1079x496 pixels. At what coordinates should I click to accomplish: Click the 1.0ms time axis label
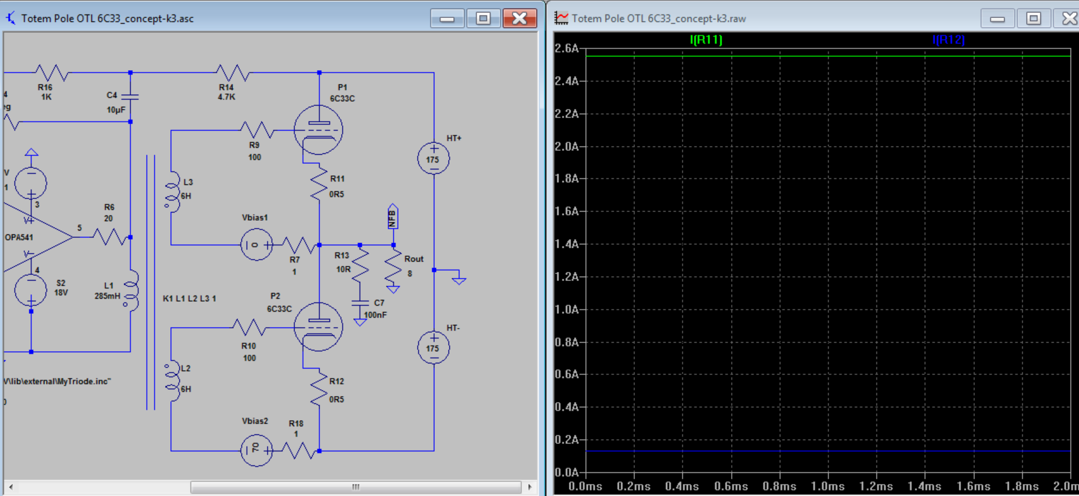[828, 486]
